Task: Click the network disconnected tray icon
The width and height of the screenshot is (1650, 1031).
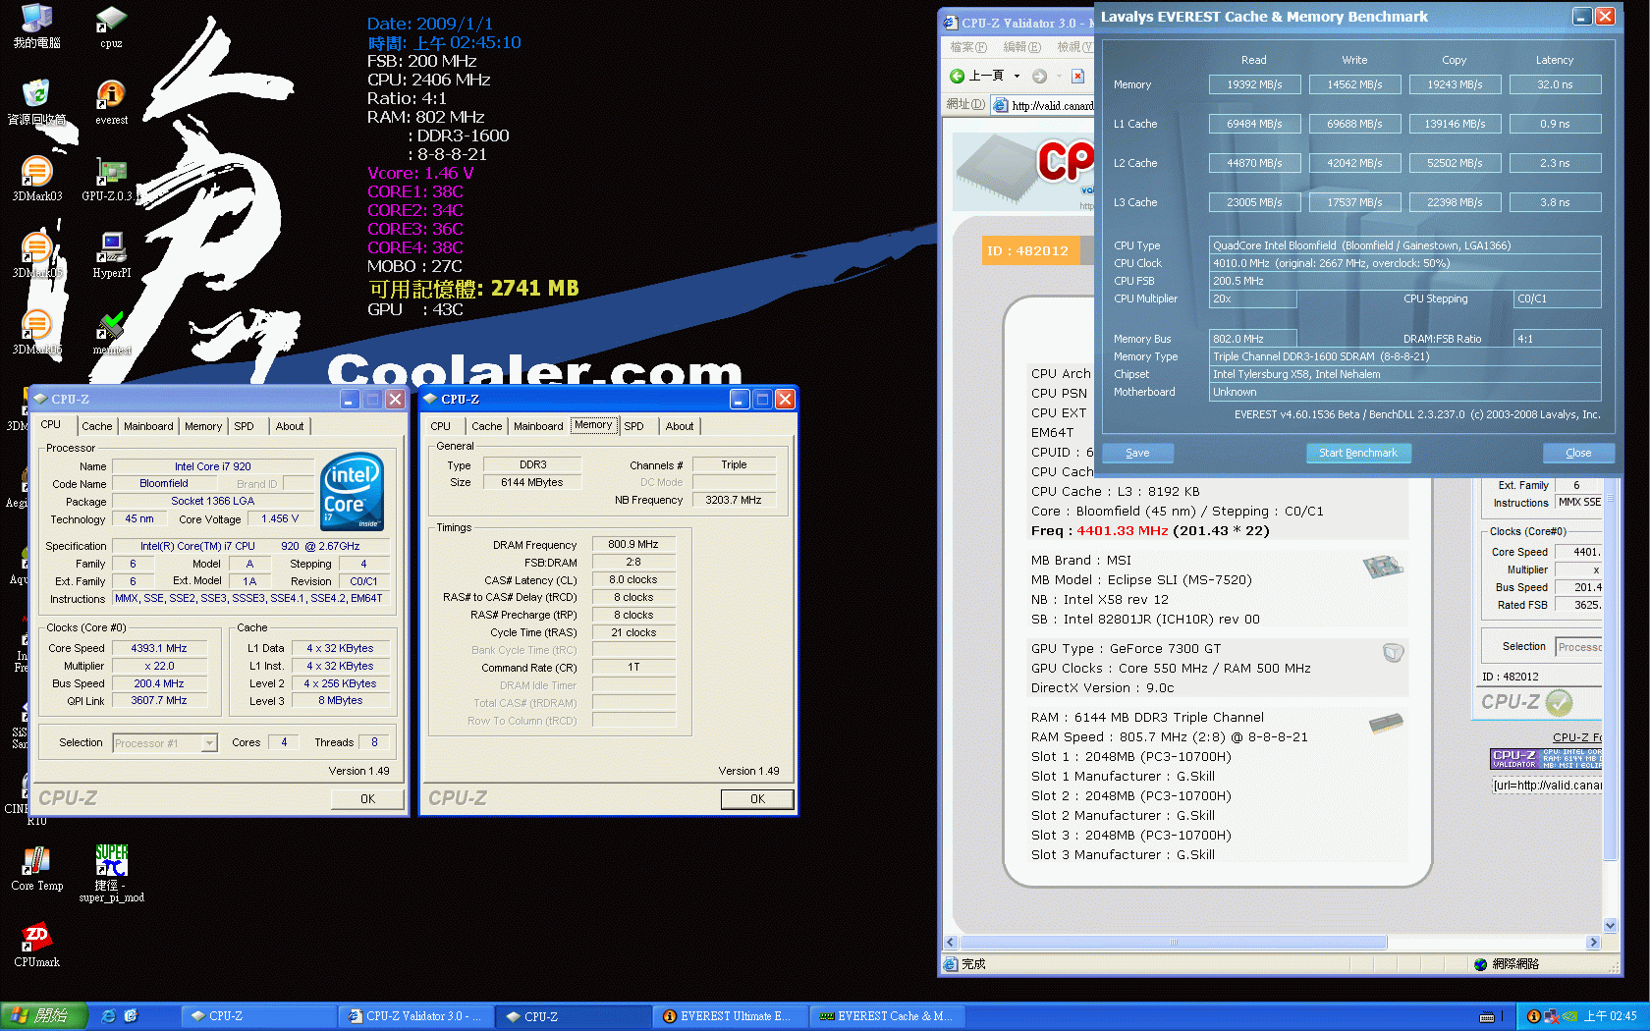Action: 1552,1016
